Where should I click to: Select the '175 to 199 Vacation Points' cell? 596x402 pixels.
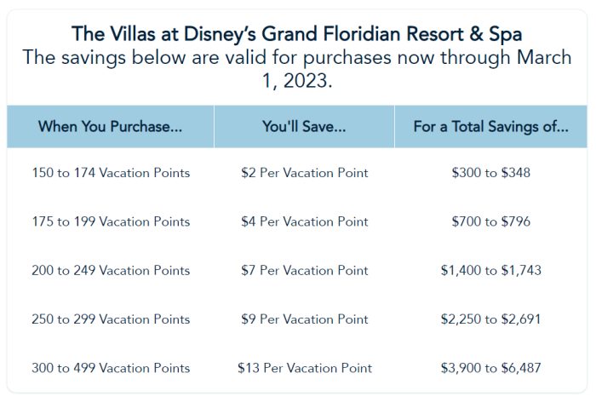111,221
